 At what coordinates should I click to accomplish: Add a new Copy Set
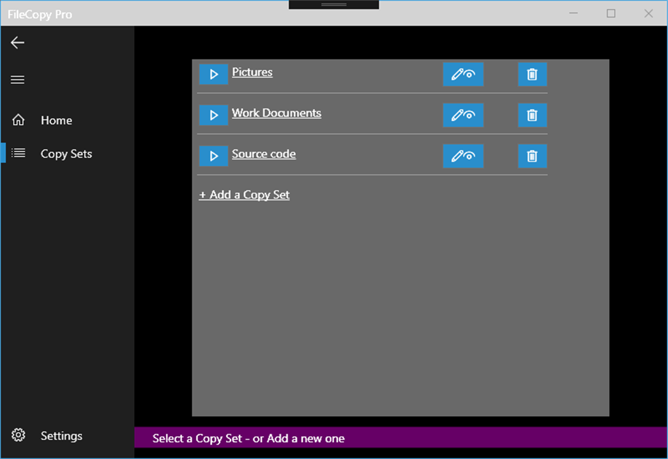coord(244,194)
